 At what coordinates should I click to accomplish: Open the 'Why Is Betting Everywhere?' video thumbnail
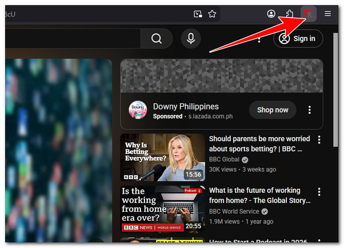click(163, 157)
